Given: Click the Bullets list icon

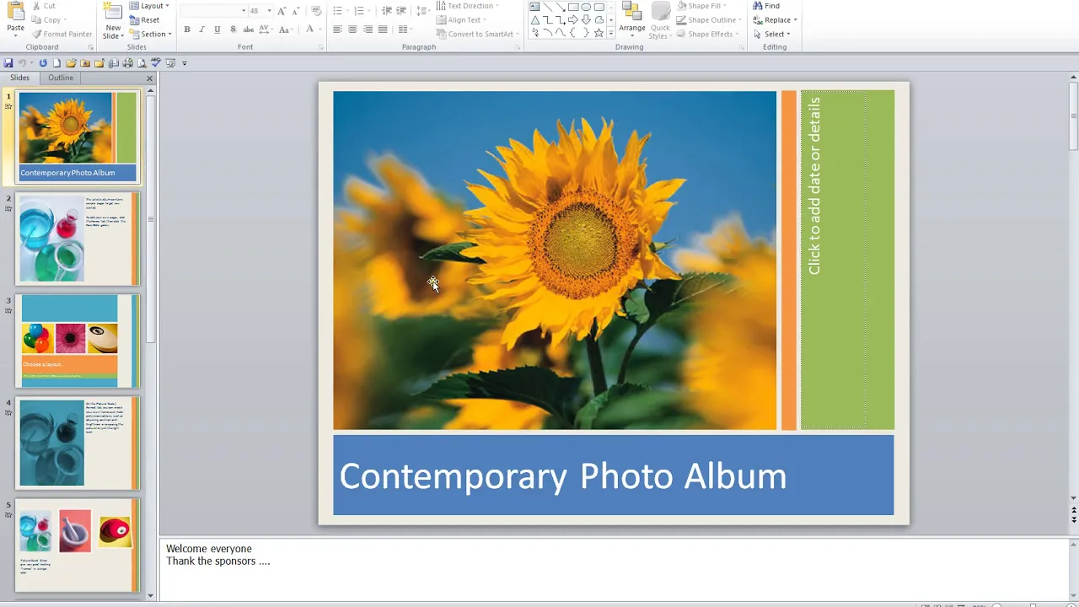Looking at the screenshot, I should tap(337, 10).
